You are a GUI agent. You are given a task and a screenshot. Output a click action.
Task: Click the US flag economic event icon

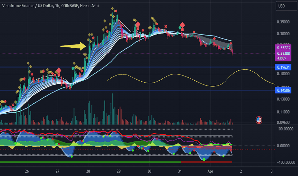(259, 120)
